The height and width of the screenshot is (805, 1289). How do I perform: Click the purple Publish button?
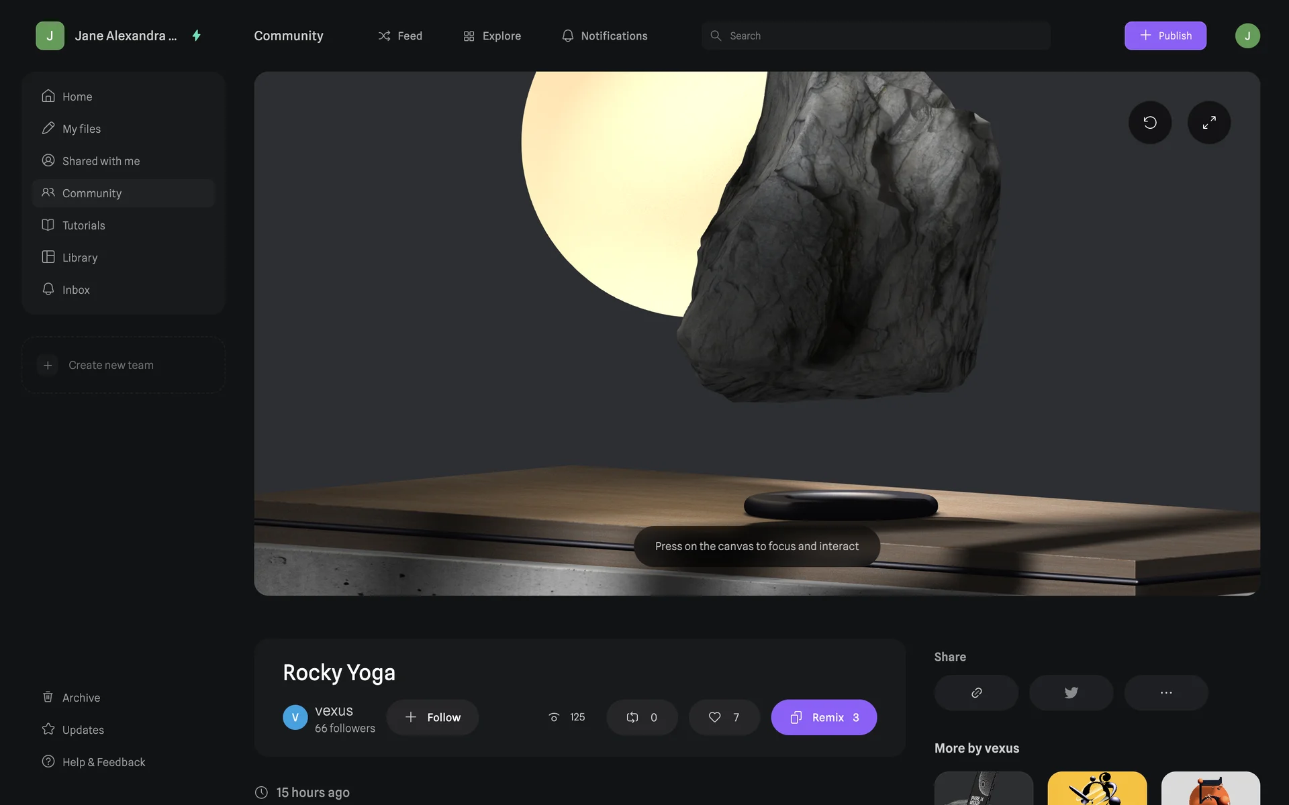click(1165, 36)
